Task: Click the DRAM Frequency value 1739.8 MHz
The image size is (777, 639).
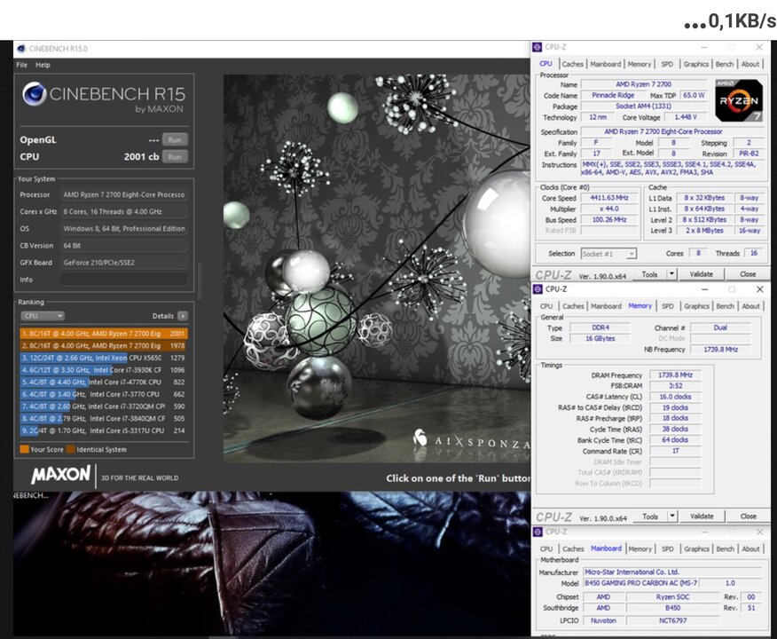Action: coord(675,375)
